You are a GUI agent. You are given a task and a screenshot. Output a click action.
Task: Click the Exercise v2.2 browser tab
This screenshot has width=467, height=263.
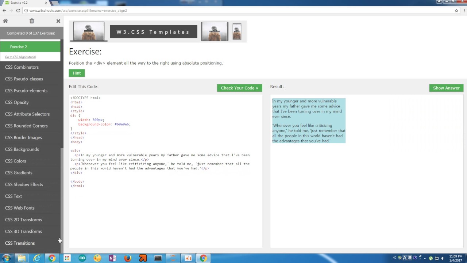click(25, 3)
